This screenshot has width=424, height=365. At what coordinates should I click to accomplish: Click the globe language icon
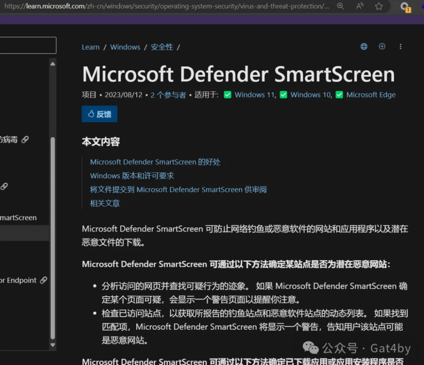(364, 46)
